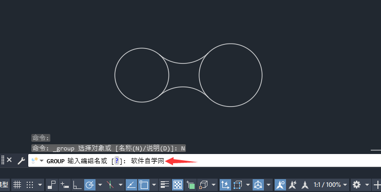
Task: Toggle dynamic input status icon
Action: pos(65,185)
